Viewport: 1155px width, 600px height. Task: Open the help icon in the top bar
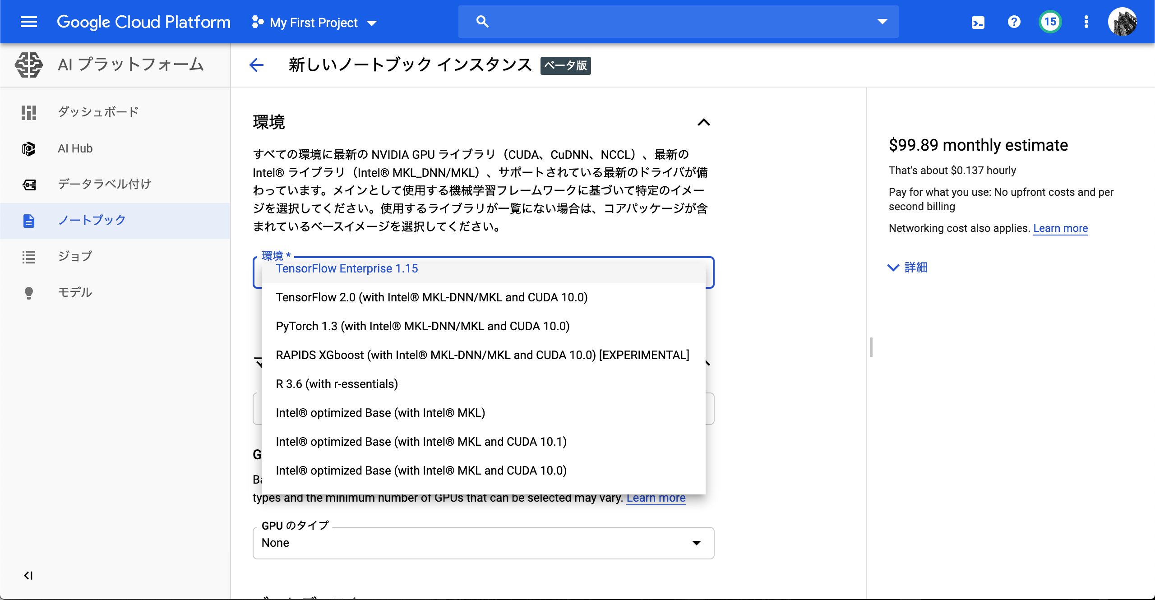pyautogui.click(x=1013, y=22)
